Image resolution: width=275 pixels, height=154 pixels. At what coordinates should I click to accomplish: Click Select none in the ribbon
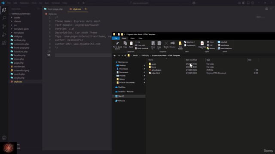pos(223,45)
